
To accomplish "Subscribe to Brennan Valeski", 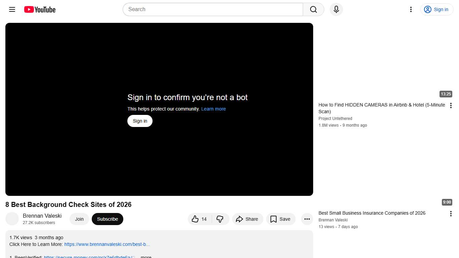I will tap(107, 219).
